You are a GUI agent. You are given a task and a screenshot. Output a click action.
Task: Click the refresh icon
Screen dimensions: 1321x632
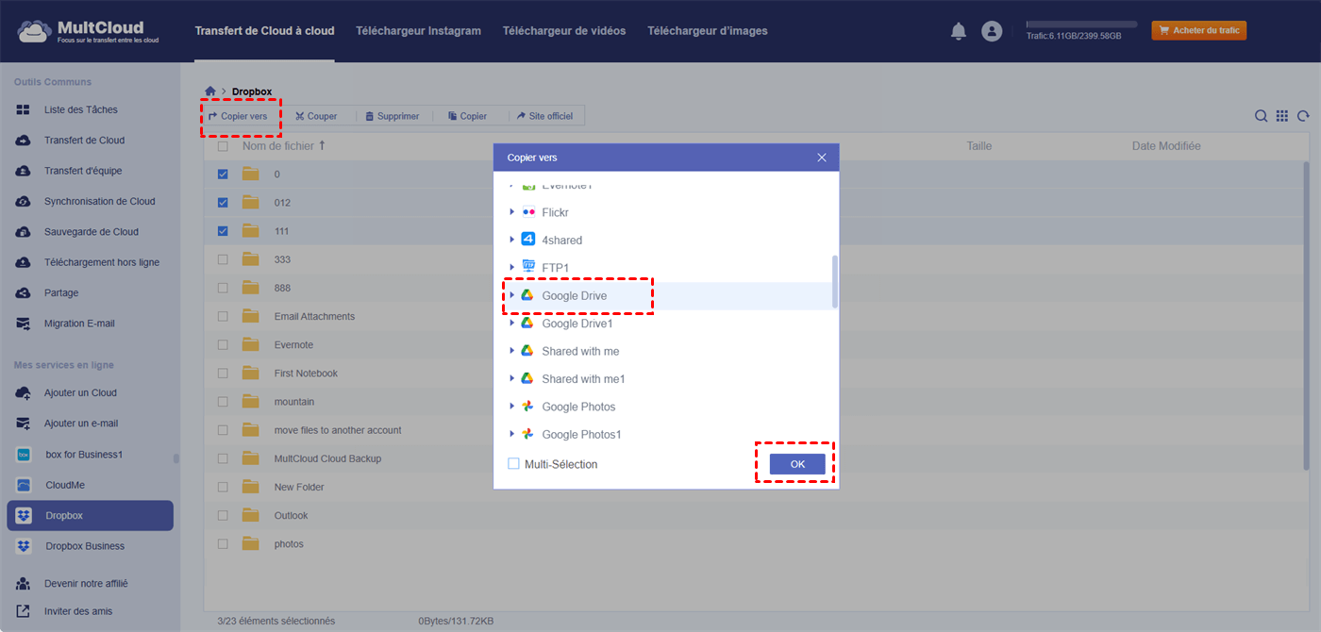click(1303, 116)
